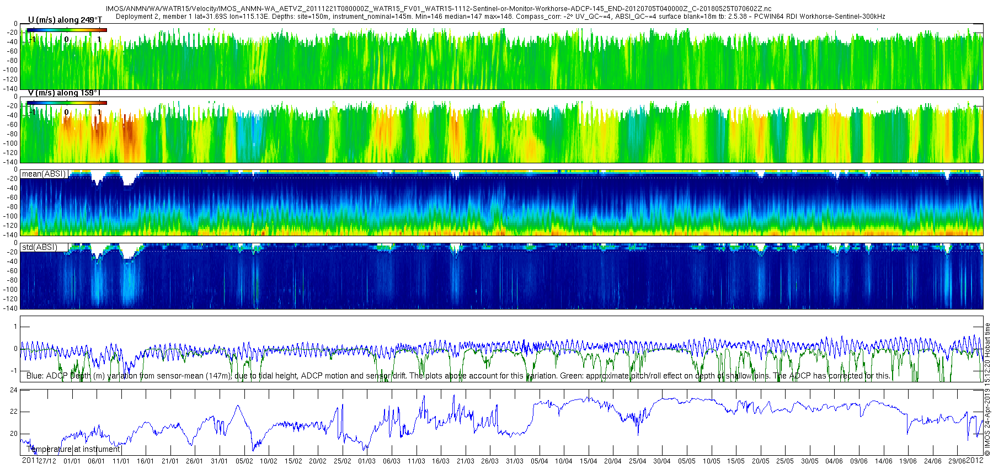The height and width of the screenshot is (469, 993).
Task: Click the 24 tick on temperature axis
Action: coord(14,390)
